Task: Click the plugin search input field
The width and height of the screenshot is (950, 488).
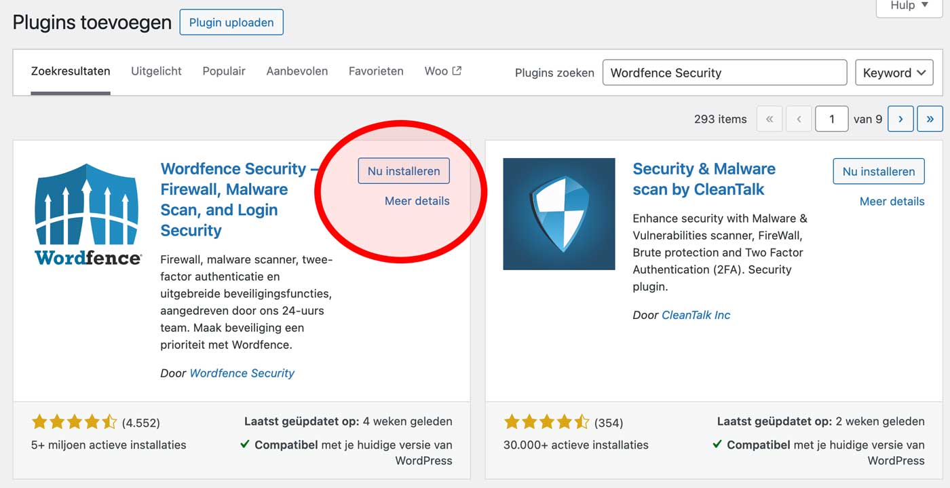Action: point(725,73)
